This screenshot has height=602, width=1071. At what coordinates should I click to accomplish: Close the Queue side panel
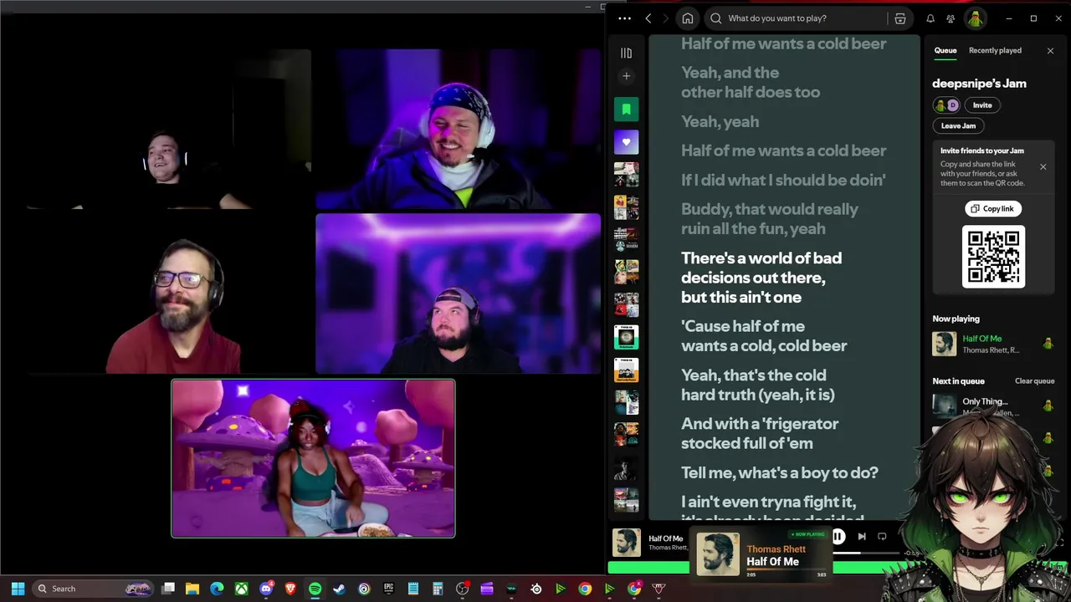pos(1051,51)
